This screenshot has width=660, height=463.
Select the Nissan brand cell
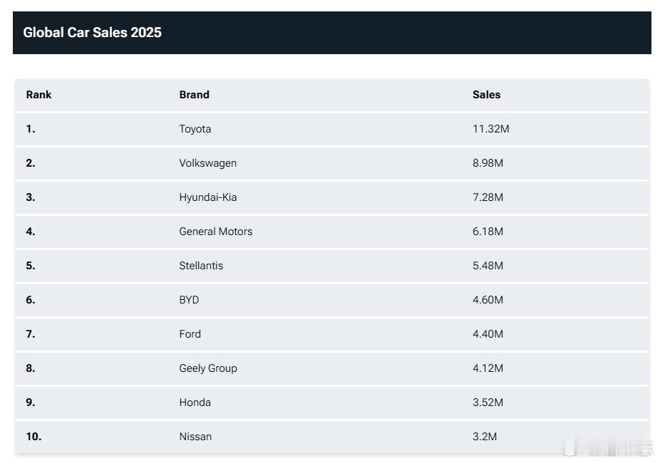click(x=195, y=437)
